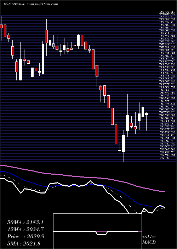Click the Price : 2029.9 value
177x249 pixels.
point(26,236)
